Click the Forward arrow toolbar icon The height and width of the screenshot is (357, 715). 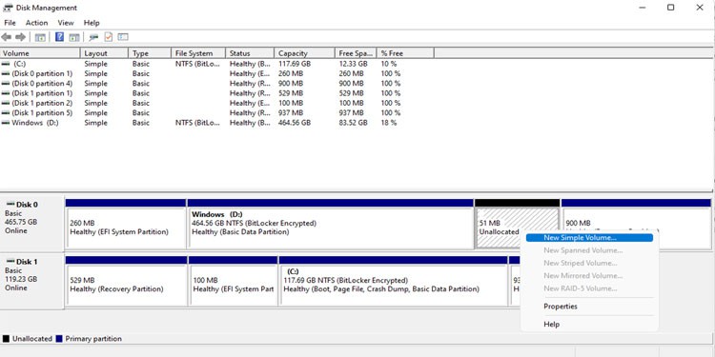point(21,37)
